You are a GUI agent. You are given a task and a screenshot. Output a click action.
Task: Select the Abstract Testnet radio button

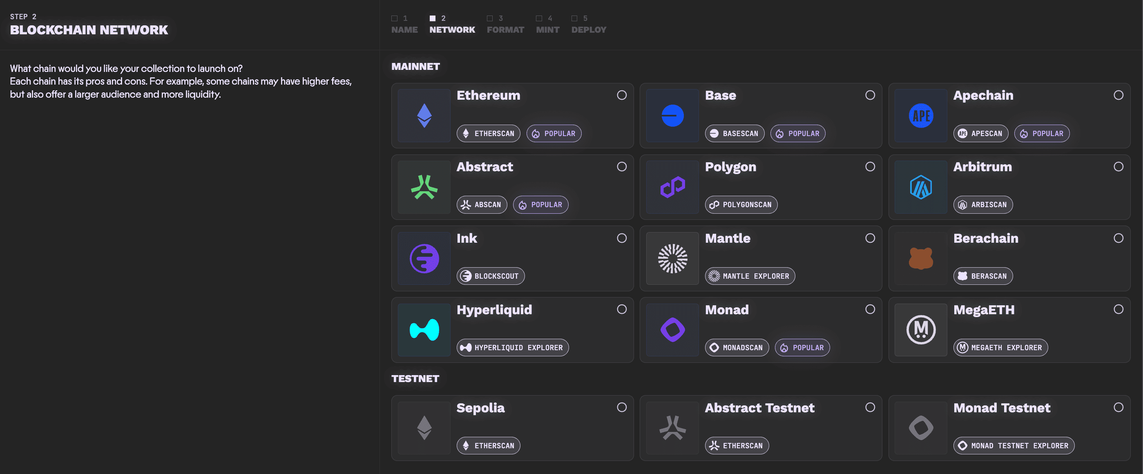(870, 407)
